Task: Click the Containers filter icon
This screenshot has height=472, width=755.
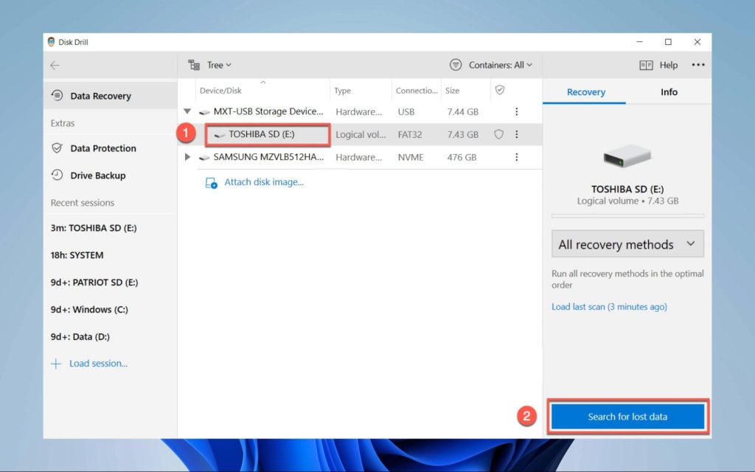Action: click(456, 65)
